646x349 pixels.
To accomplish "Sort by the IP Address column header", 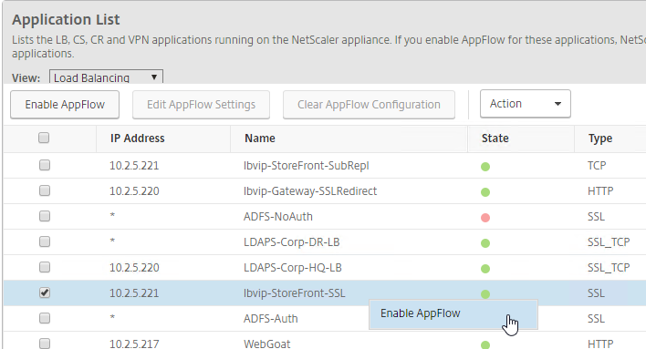I will coord(138,139).
